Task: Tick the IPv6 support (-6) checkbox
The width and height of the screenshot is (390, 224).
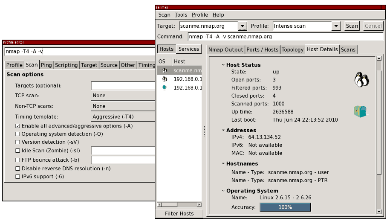Action: coord(17,177)
